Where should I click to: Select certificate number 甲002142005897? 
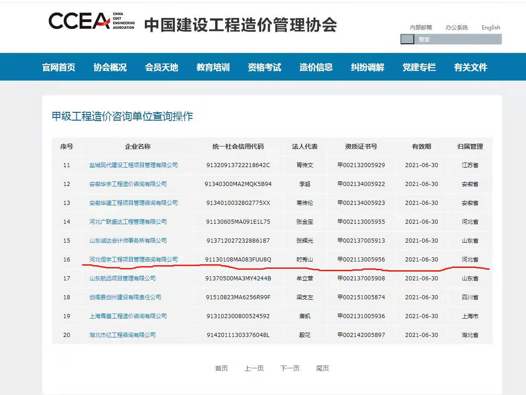361,335
